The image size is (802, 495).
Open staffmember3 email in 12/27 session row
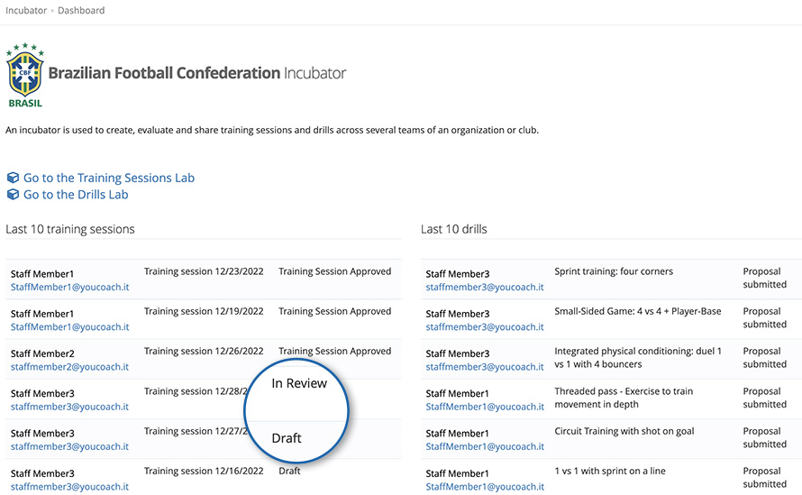pyautogui.click(x=69, y=447)
